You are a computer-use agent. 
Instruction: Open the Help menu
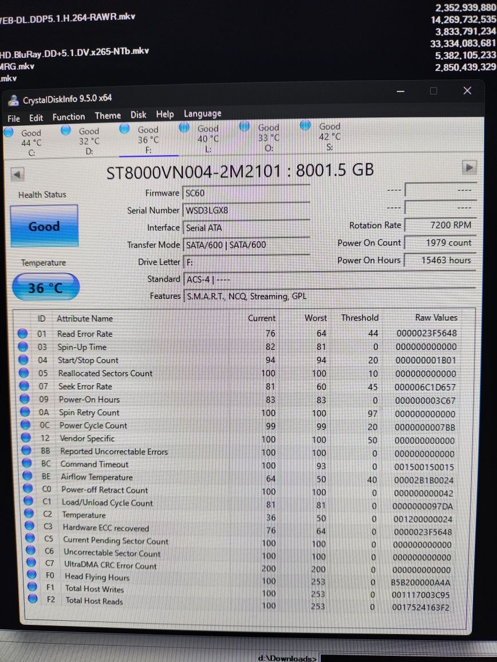coord(165,114)
